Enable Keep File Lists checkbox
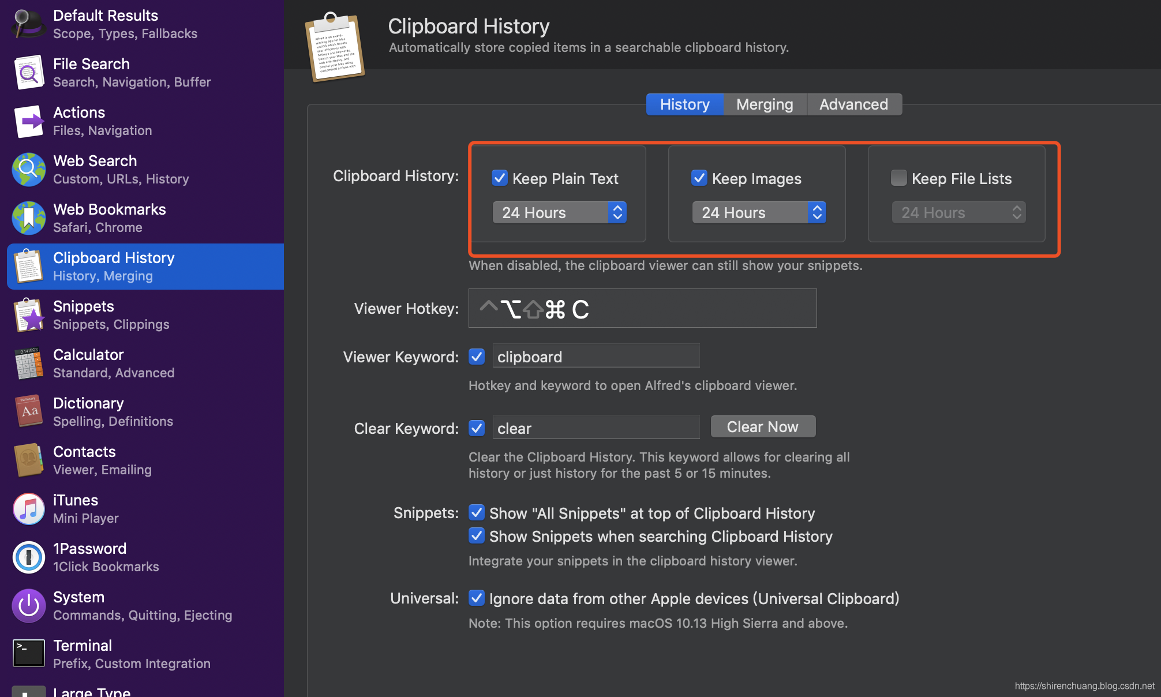The image size is (1161, 697). pyautogui.click(x=898, y=178)
